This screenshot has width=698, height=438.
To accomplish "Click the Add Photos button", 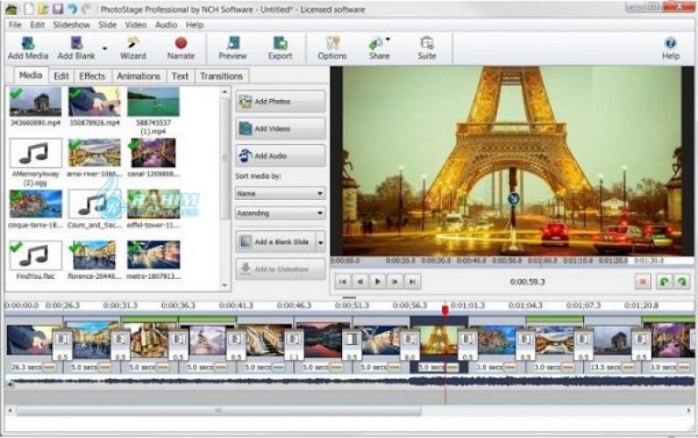I will pos(280,102).
